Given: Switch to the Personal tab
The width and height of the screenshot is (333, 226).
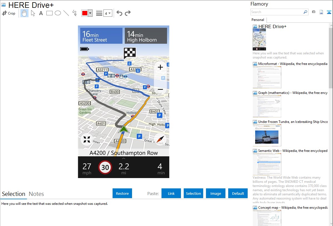Looking at the screenshot, I should (x=258, y=20).
